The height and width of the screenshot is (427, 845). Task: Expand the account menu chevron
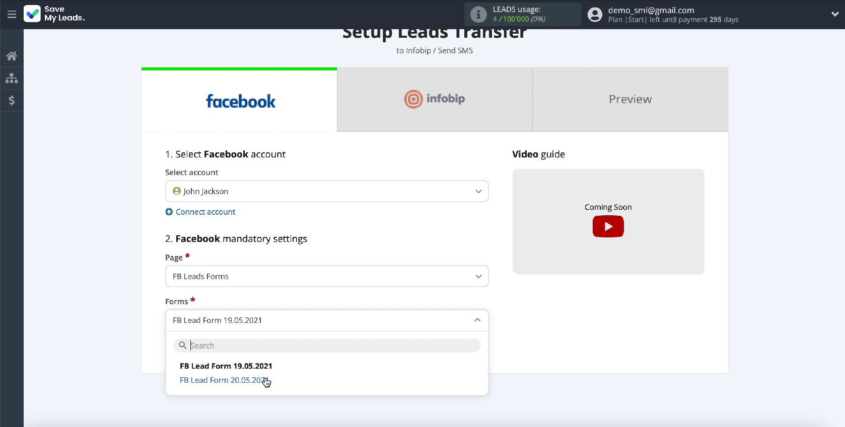835,14
